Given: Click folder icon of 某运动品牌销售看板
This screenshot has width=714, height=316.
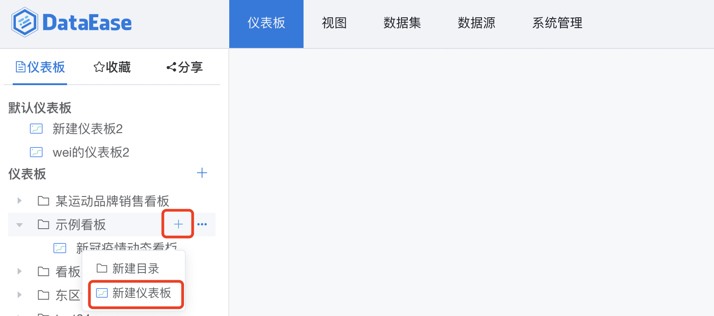Looking at the screenshot, I should click(43, 201).
